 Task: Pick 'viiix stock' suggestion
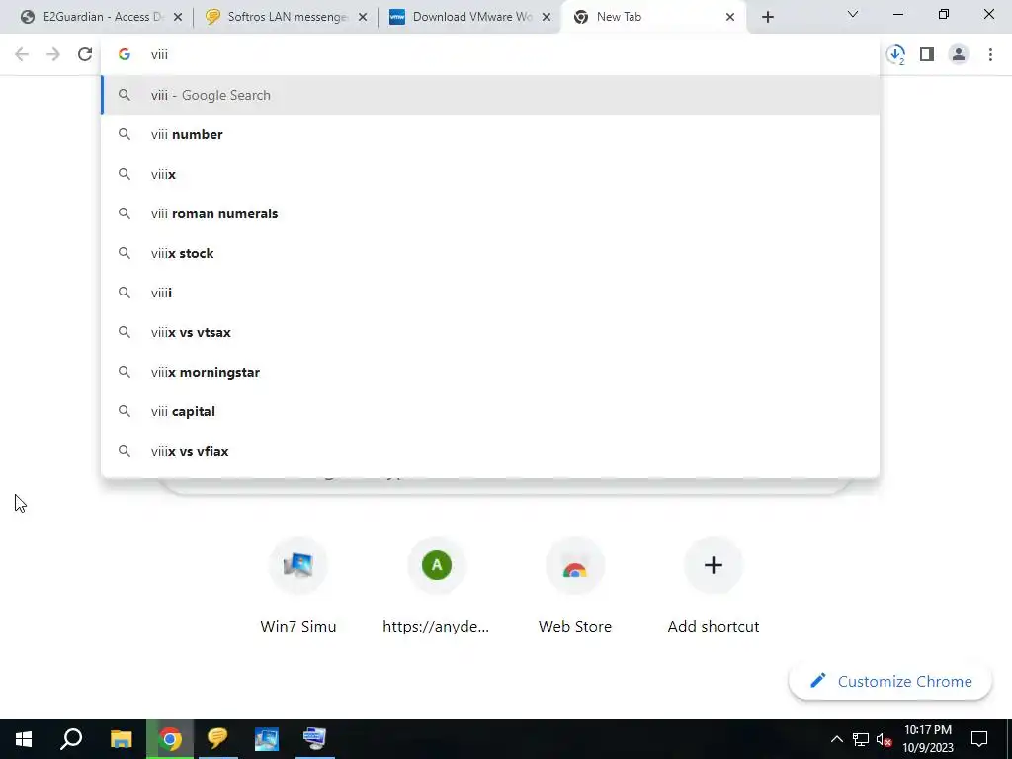point(490,253)
